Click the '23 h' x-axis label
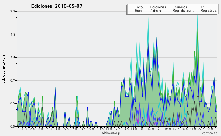 (x=210, y=129)
